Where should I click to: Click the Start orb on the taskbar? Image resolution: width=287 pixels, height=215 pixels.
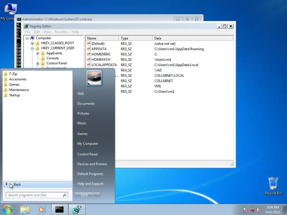click(x=7, y=209)
